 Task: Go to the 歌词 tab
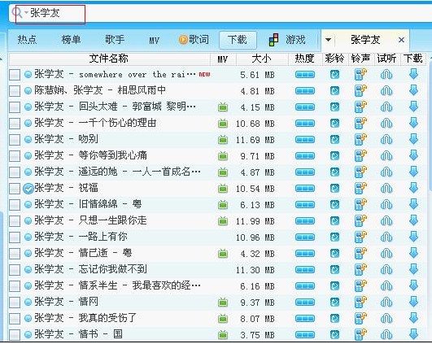pos(194,40)
